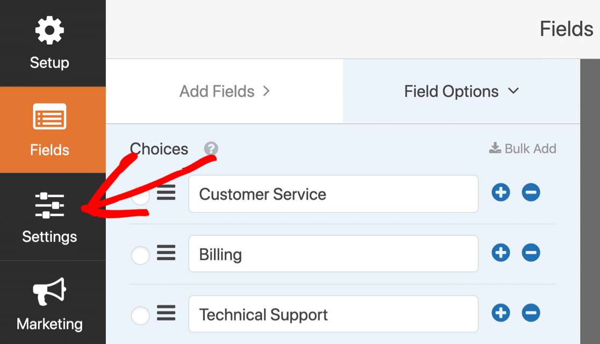Remove the Billing choice
The image size is (600, 344).
(531, 253)
